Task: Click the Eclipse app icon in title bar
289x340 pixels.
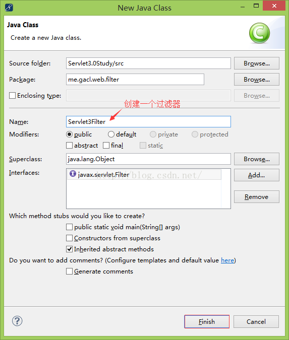Action: tap(9, 8)
